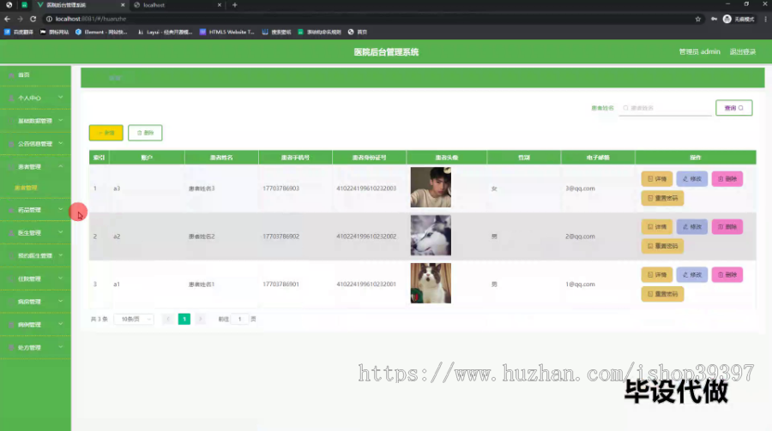Expand the 处方管理 menu chevron
772x431 pixels.
tap(61, 347)
